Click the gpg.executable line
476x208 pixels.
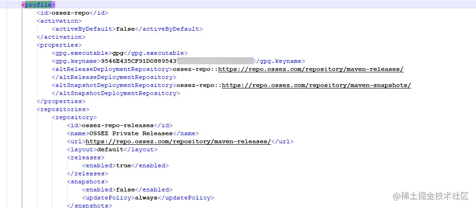click(120, 53)
